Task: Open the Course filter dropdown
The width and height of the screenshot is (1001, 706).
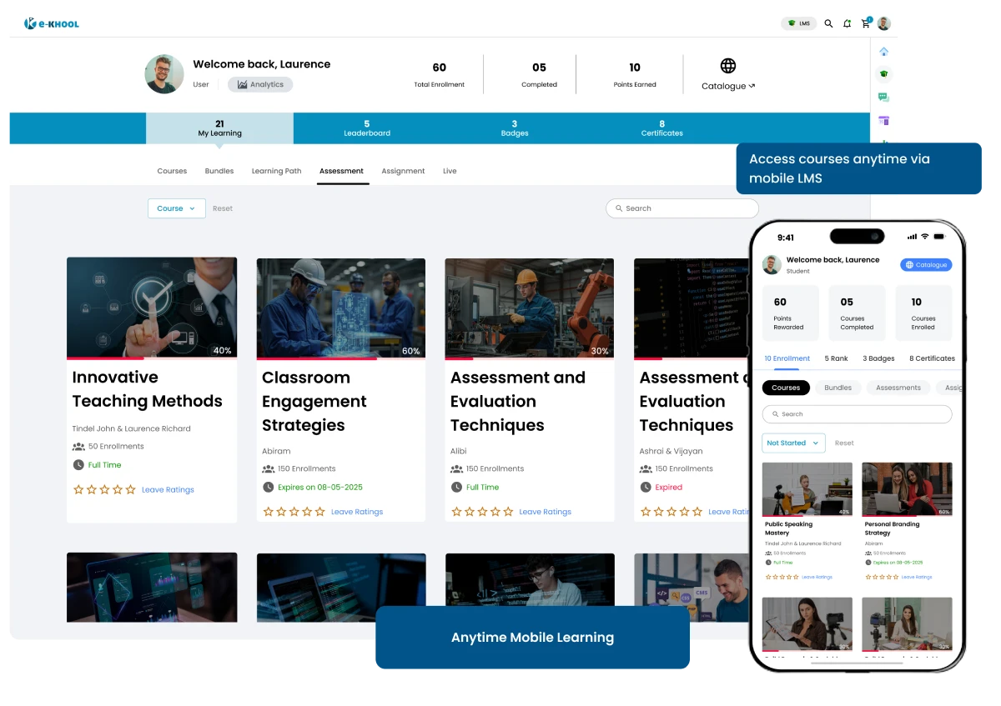Action: [x=176, y=208]
